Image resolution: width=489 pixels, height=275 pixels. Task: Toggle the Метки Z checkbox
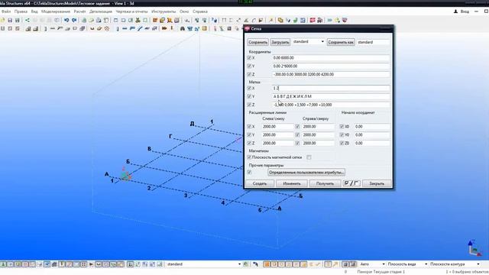tap(249, 105)
